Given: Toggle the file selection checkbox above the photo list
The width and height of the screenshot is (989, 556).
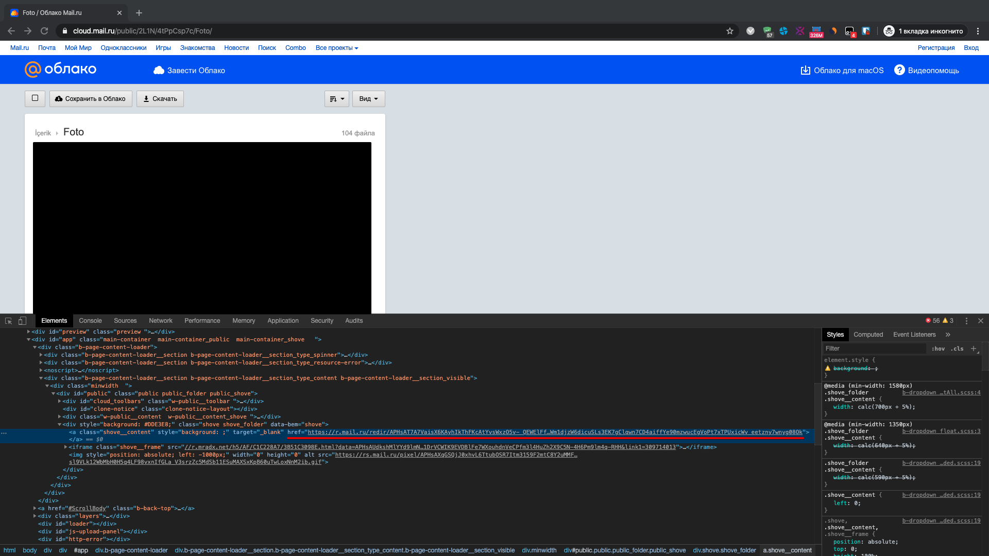Looking at the screenshot, I should pyautogui.click(x=35, y=98).
